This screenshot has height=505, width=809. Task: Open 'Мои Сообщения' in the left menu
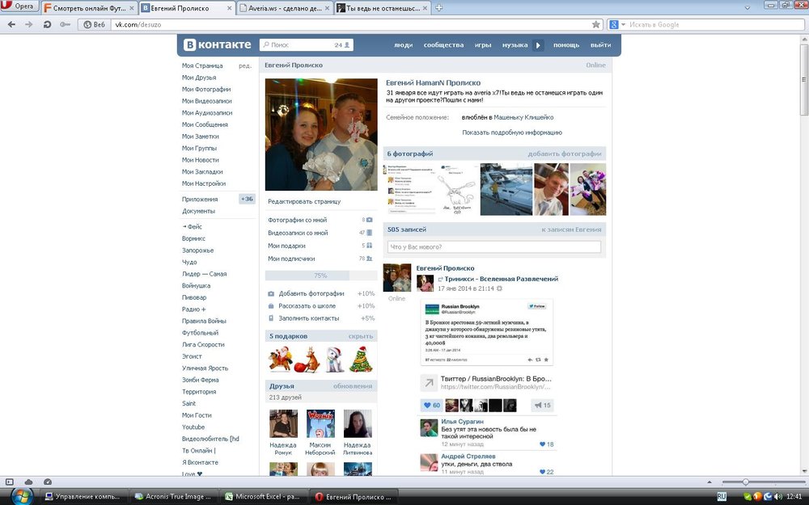pos(205,124)
